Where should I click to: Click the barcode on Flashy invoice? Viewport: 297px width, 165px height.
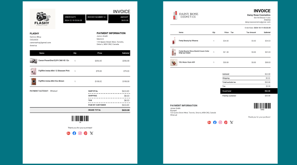pyautogui.click(x=80, y=118)
